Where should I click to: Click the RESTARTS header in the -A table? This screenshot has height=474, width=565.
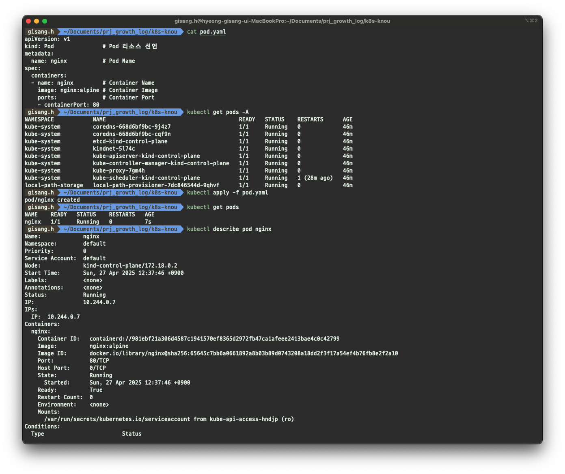pos(311,119)
